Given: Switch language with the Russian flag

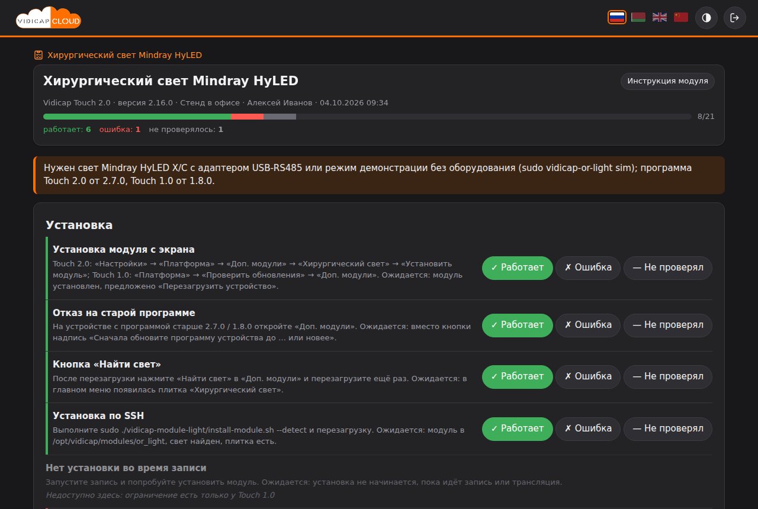Looking at the screenshot, I should (617, 17).
